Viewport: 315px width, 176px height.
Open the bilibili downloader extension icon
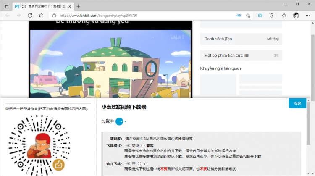pyautogui.click(x=260, y=16)
